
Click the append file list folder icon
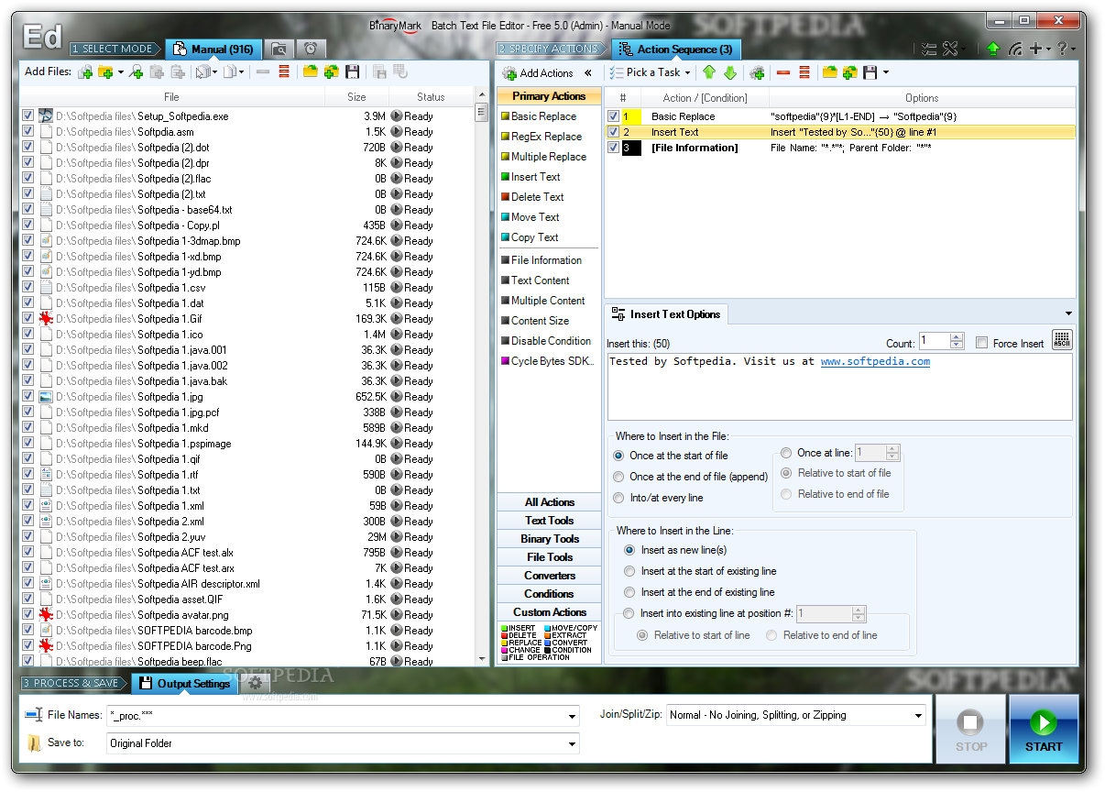(331, 71)
